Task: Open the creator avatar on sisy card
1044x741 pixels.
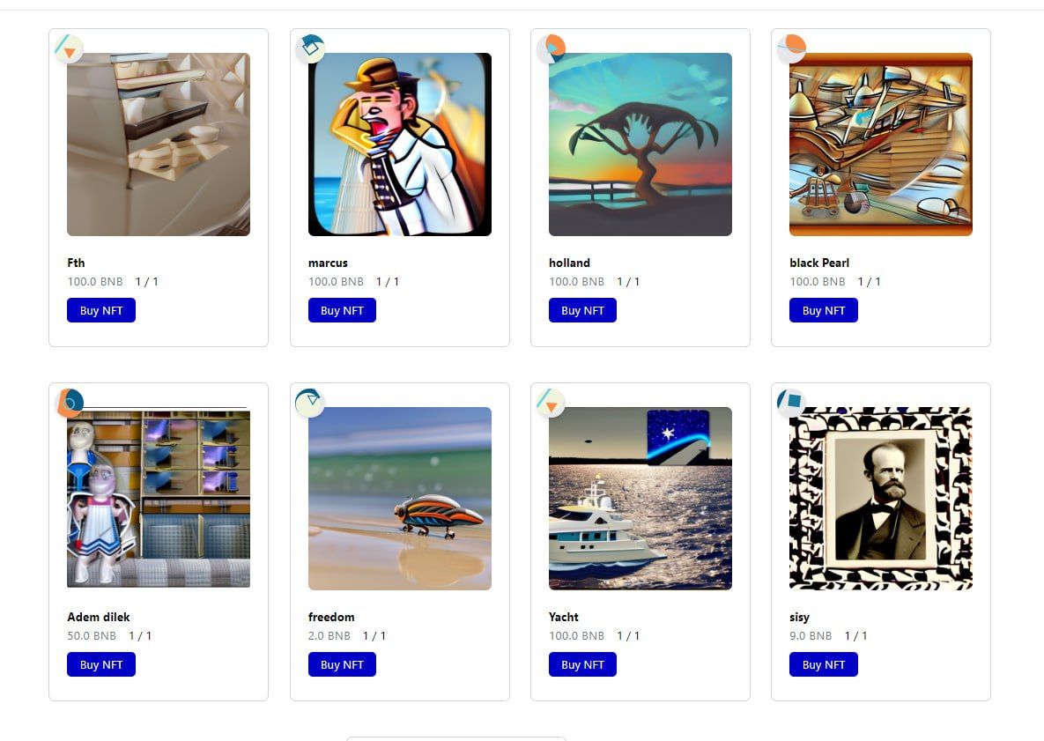Action: [x=791, y=403]
